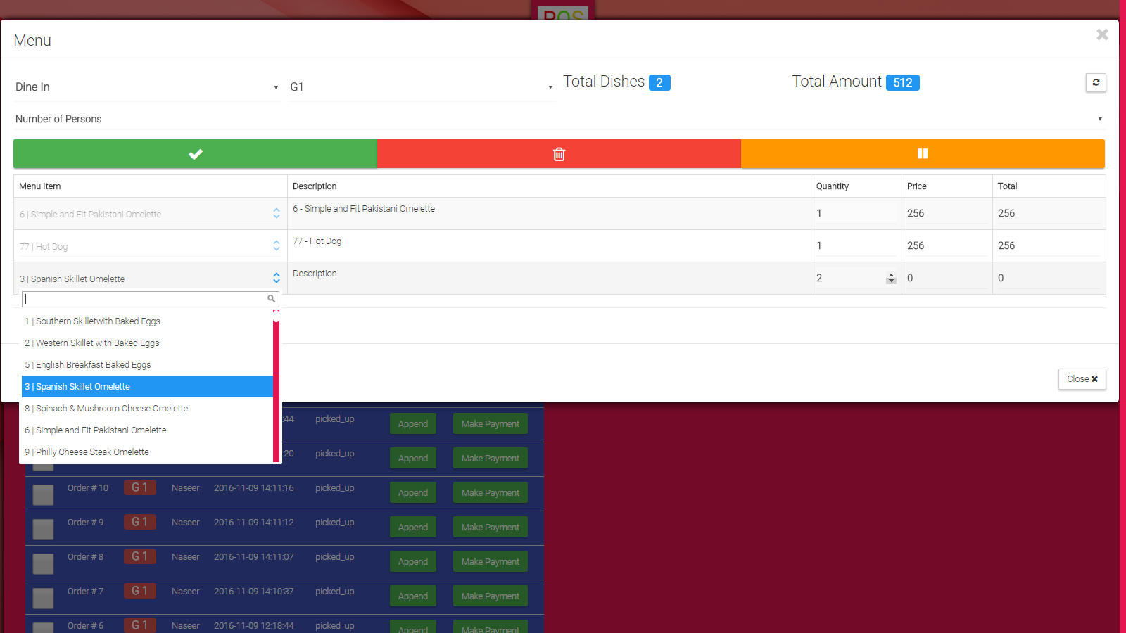This screenshot has height=633, width=1126.
Task: Open the Number of Persons dropdown
Action: 559,119
